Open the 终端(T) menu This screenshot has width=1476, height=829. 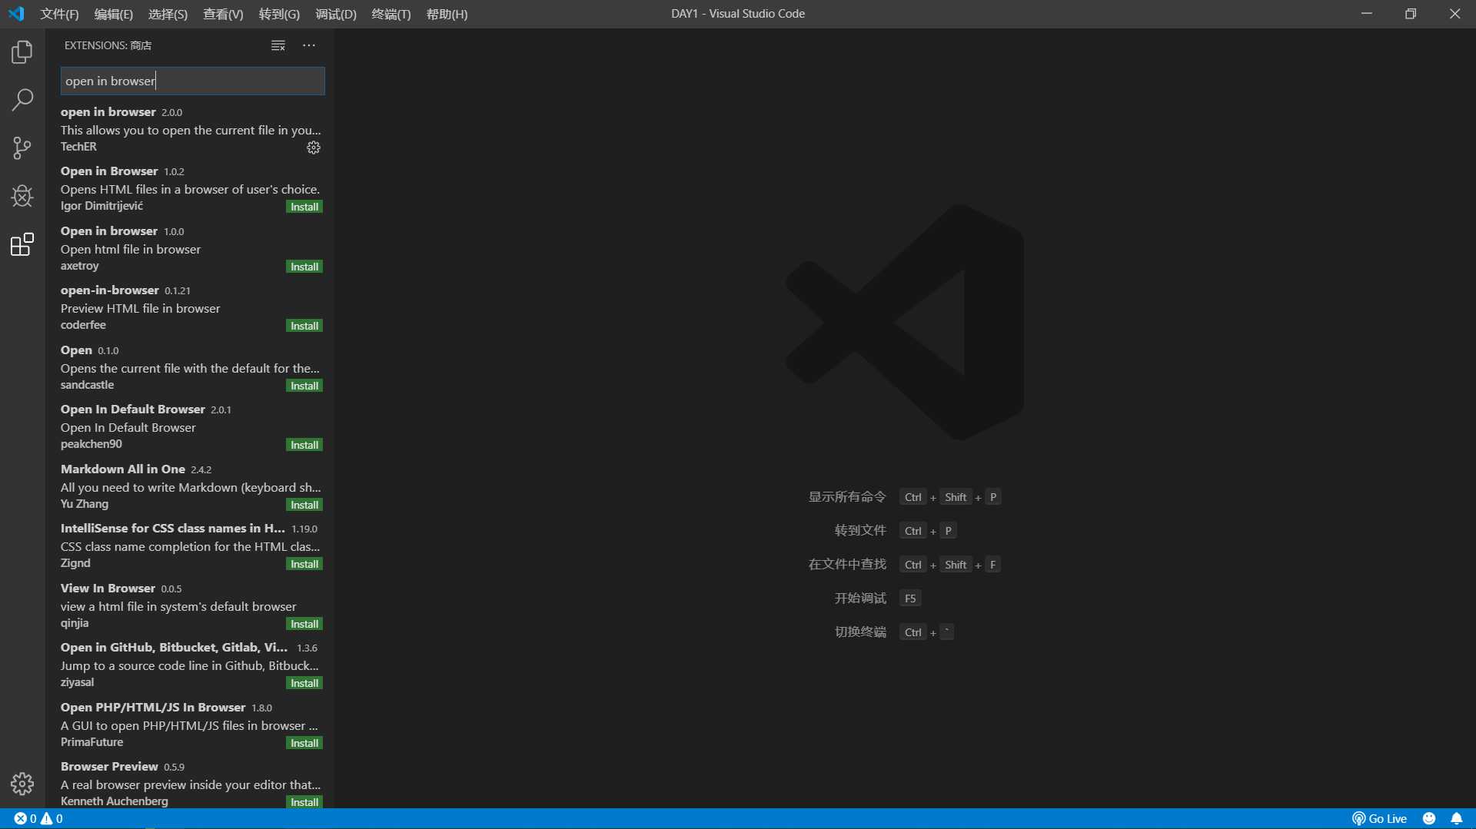[391, 14]
